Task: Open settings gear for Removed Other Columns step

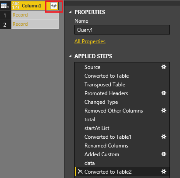Action: (164, 110)
